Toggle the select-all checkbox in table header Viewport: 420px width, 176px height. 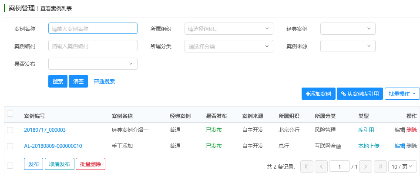10,114
